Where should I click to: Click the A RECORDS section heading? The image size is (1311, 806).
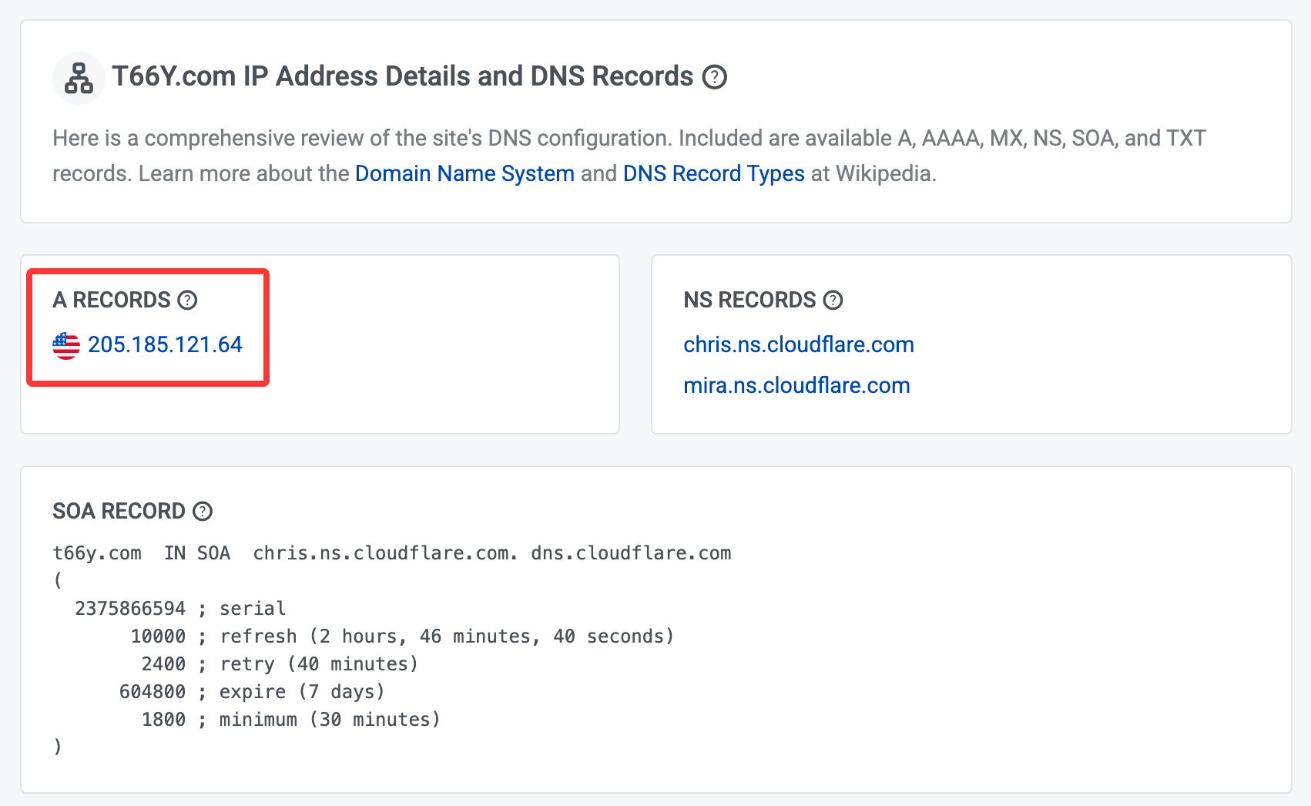pyautogui.click(x=112, y=300)
